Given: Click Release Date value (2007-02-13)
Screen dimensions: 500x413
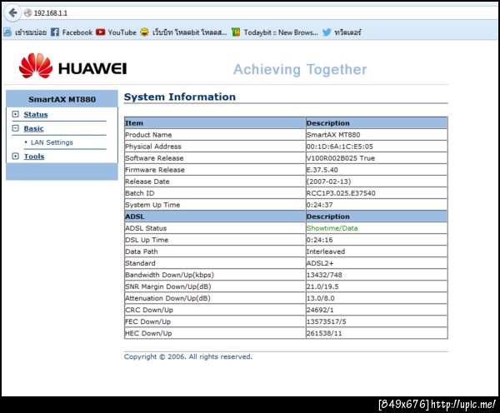Looking at the screenshot, I should tap(328, 182).
